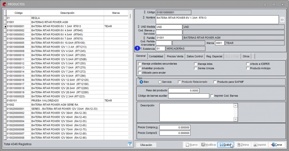Click description scroll up arrow
The height and width of the screenshot is (151, 289).
click(x=236, y=105)
